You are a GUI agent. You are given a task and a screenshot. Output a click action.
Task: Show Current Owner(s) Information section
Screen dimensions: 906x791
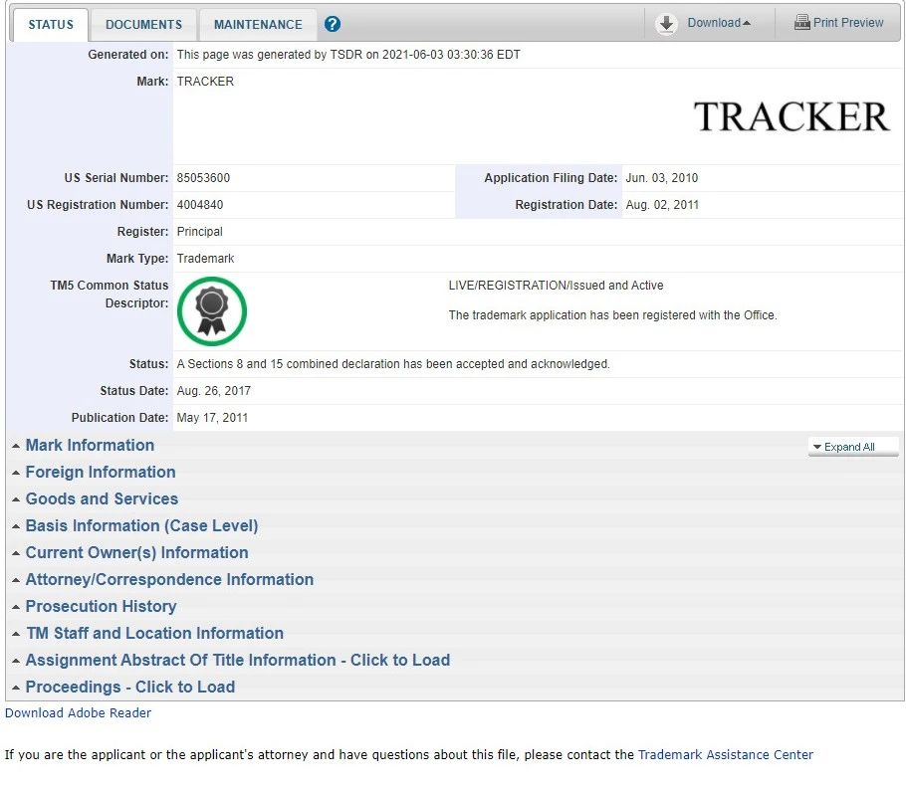(x=136, y=552)
